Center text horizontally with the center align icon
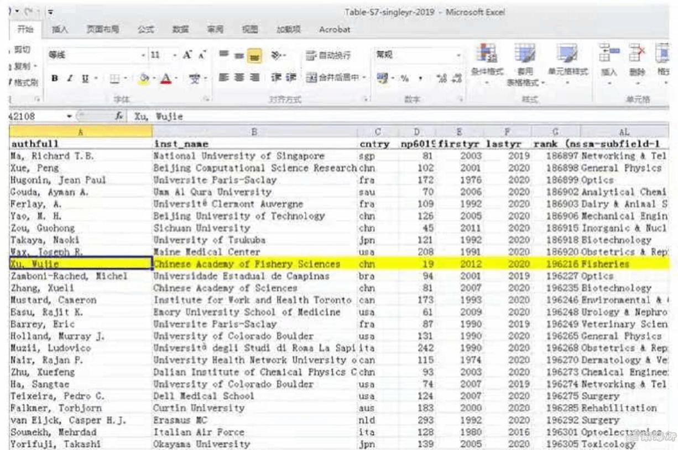 coord(239,78)
